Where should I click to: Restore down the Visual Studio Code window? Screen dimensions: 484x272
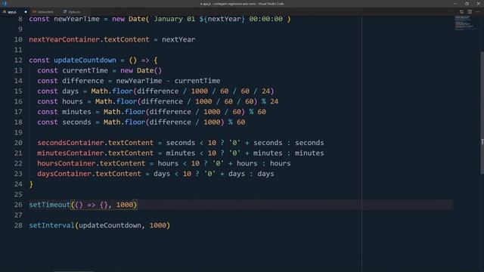pos(467,4)
